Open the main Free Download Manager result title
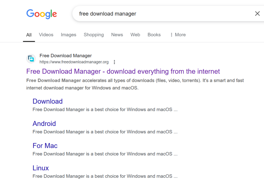Screen dimensions: 264x180 click(x=123, y=71)
